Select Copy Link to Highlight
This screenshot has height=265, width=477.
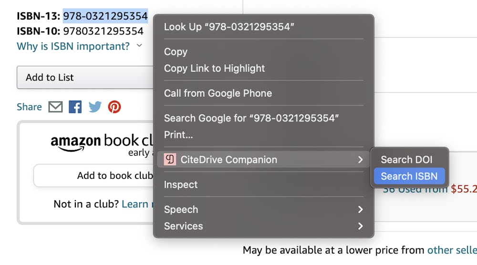[263, 68]
